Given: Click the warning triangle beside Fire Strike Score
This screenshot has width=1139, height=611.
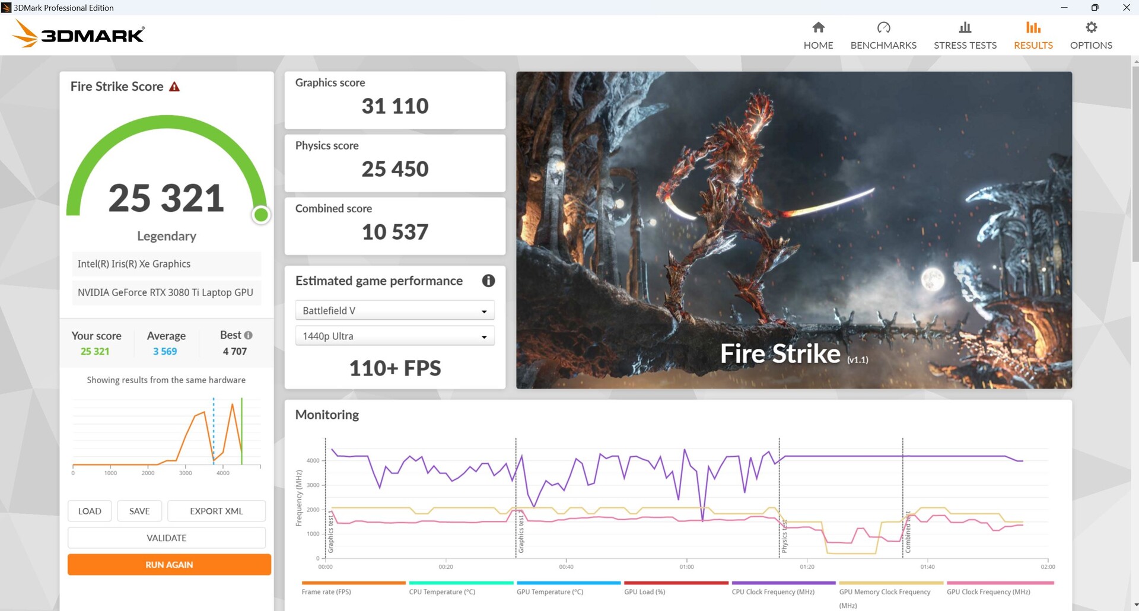Looking at the screenshot, I should tap(174, 87).
